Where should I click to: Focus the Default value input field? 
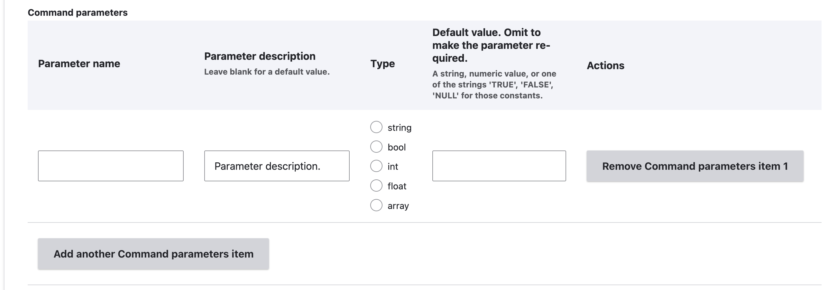click(x=499, y=166)
